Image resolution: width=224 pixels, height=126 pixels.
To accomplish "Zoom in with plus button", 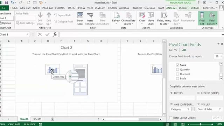I will [x=212, y=124].
